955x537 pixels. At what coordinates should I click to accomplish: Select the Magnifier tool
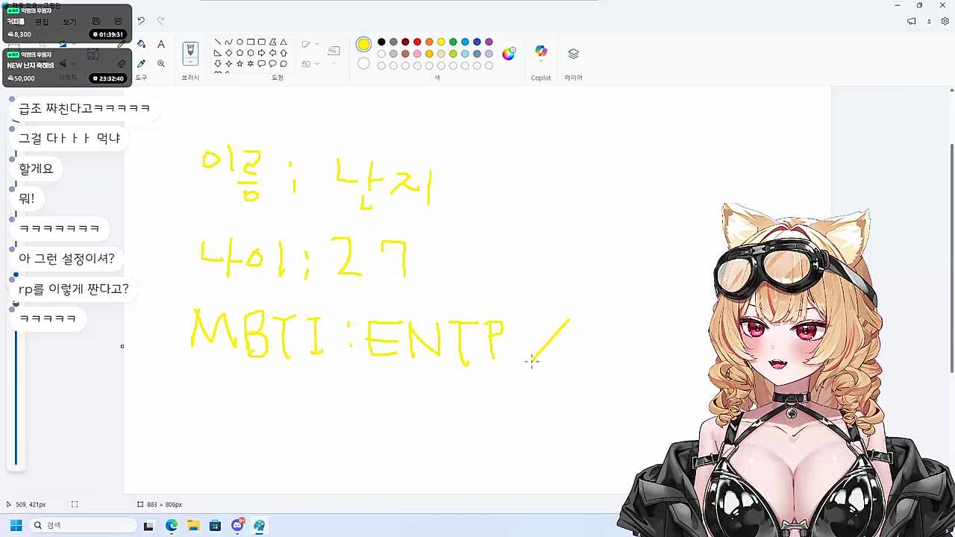click(x=161, y=63)
